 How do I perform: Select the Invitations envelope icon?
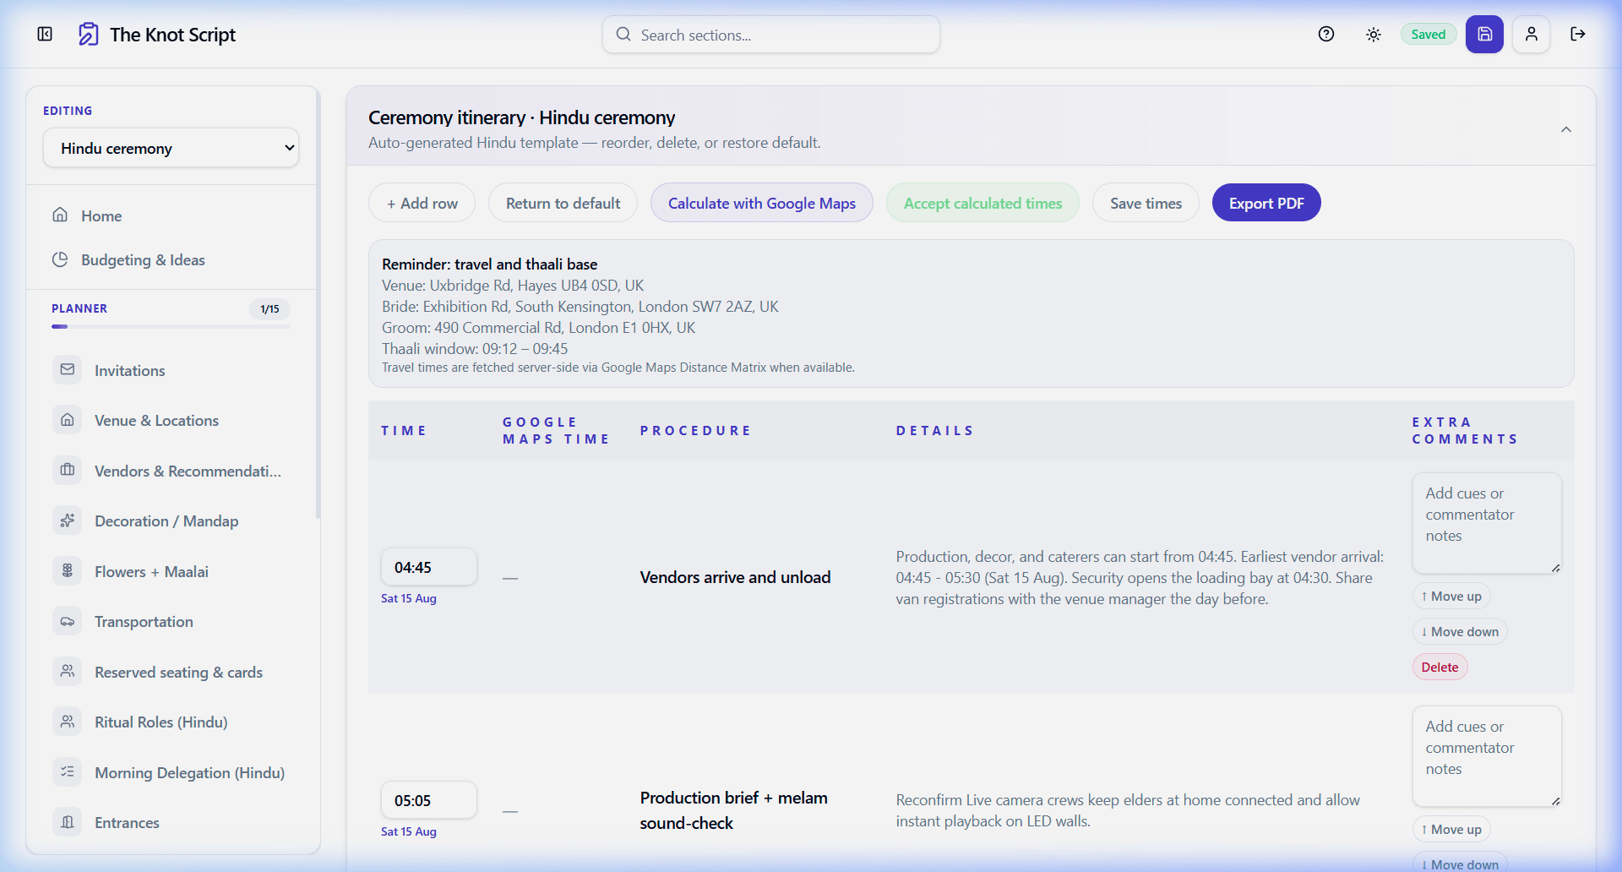click(x=68, y=369)
